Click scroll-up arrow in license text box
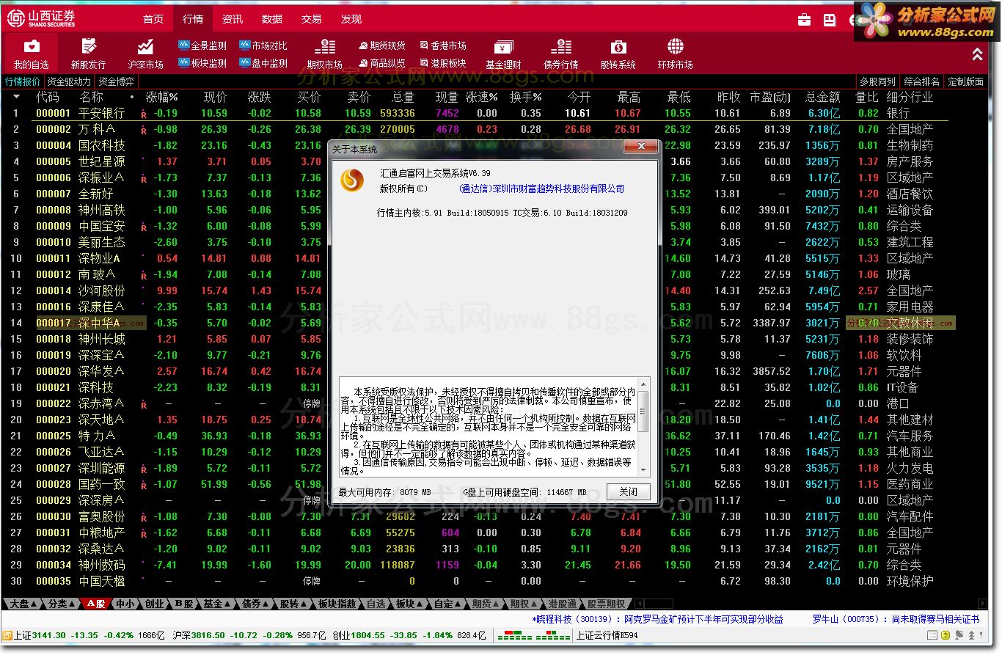Viewport: 1002px width, 655px height. point(643,383)
